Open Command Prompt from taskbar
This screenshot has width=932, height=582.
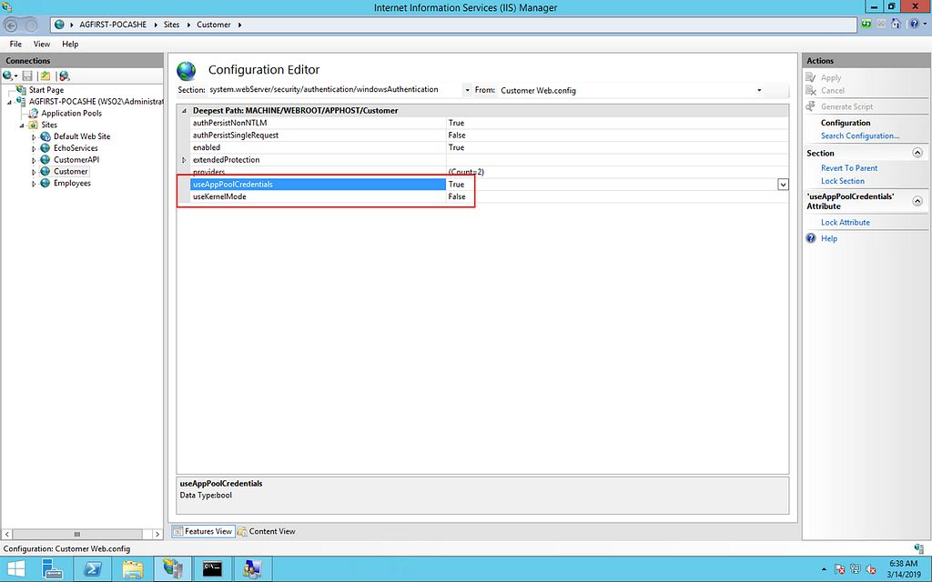coord(212,569)
